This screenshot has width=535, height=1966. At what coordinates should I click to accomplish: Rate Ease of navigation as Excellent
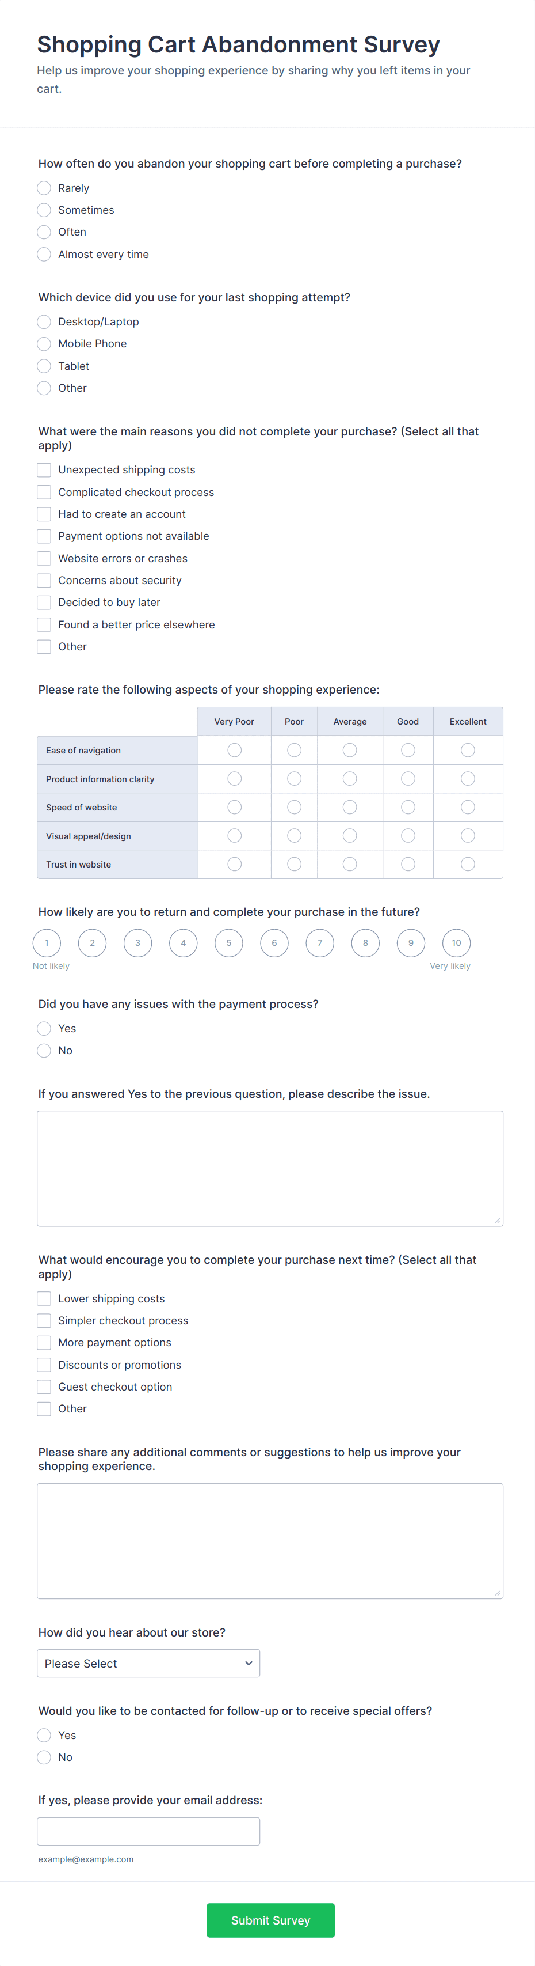[x=467, y=750]
